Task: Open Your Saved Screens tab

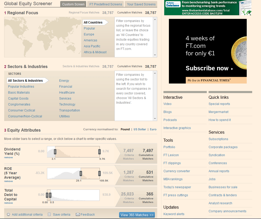Action: [x=141, y=4]
